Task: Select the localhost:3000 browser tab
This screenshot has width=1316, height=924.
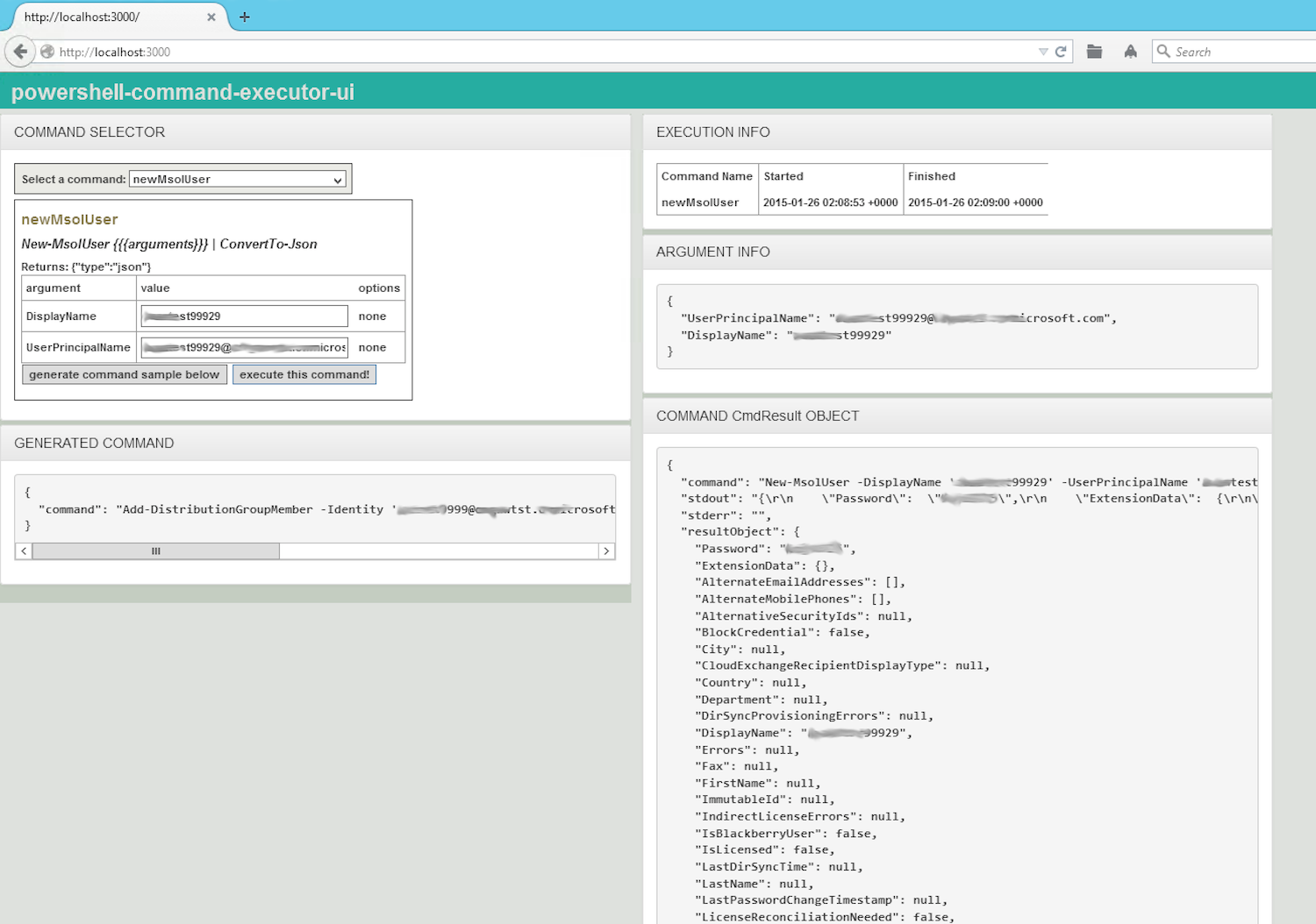Action: pos(105,17)
